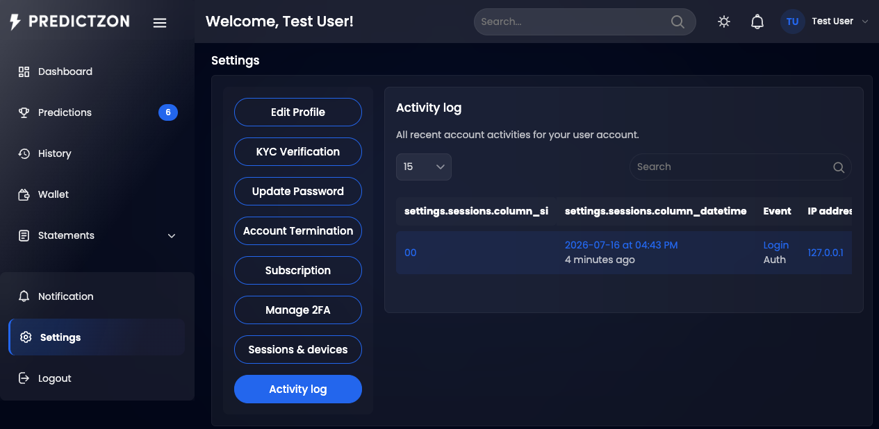Focus the top header search box
This screenshot has width=879, height=429.
click(x=584, y=22)
